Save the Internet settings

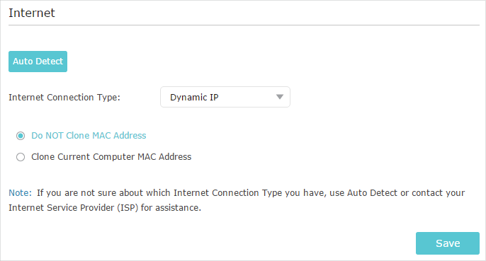click(x=448, y=243)
